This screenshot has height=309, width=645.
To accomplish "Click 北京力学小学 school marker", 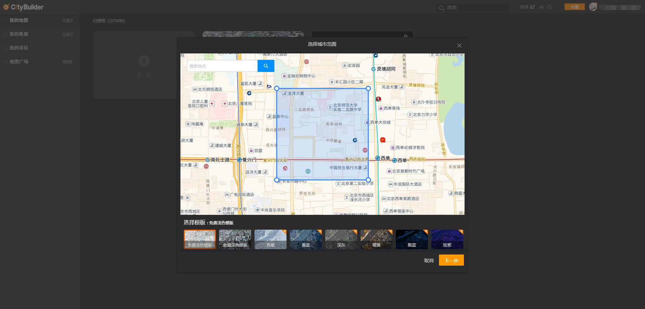I will click(410, 115).
